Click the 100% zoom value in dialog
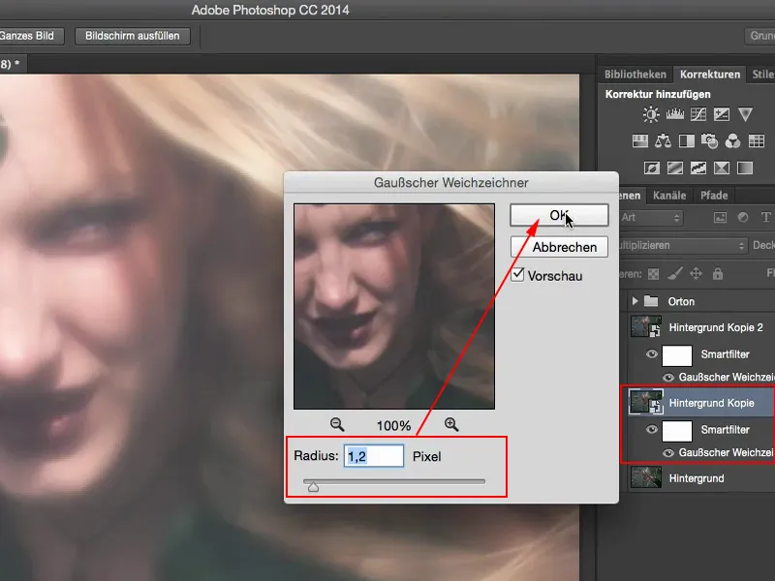The height and width of the screenshot is (581, 775). 393,425
